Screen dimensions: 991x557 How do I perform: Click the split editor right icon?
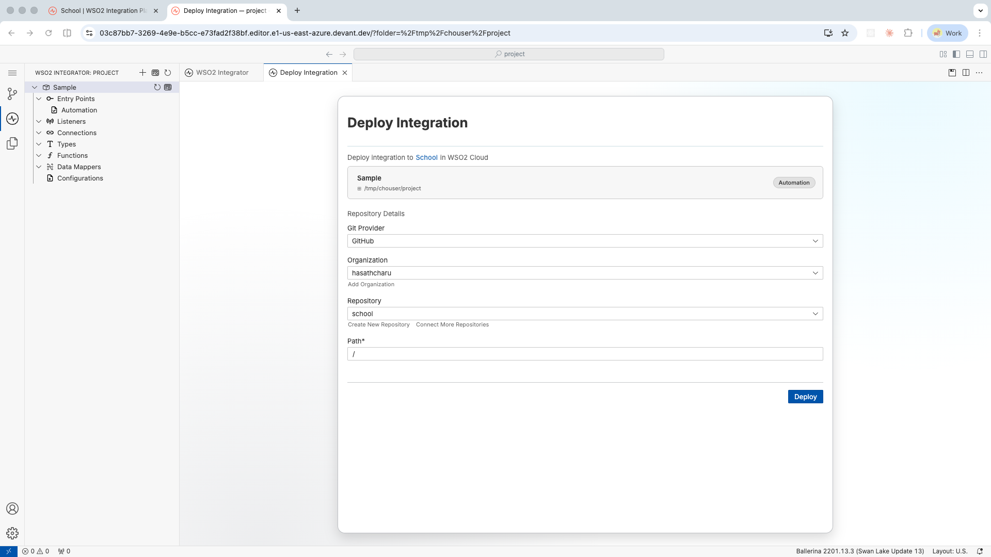(966, 73)
